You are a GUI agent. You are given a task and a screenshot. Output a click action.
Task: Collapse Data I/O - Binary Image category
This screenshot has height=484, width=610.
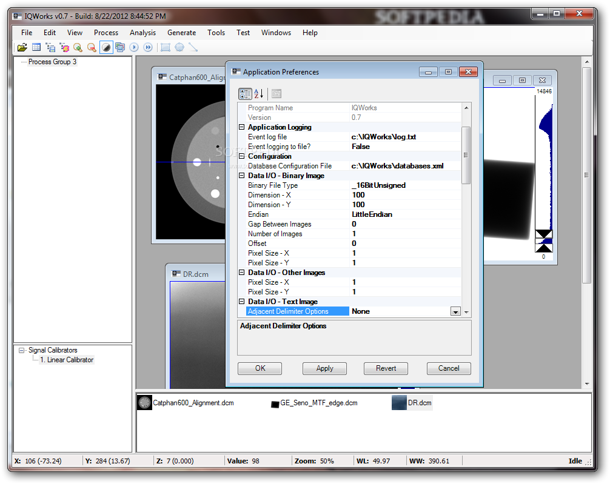click(x=241, y=175)
